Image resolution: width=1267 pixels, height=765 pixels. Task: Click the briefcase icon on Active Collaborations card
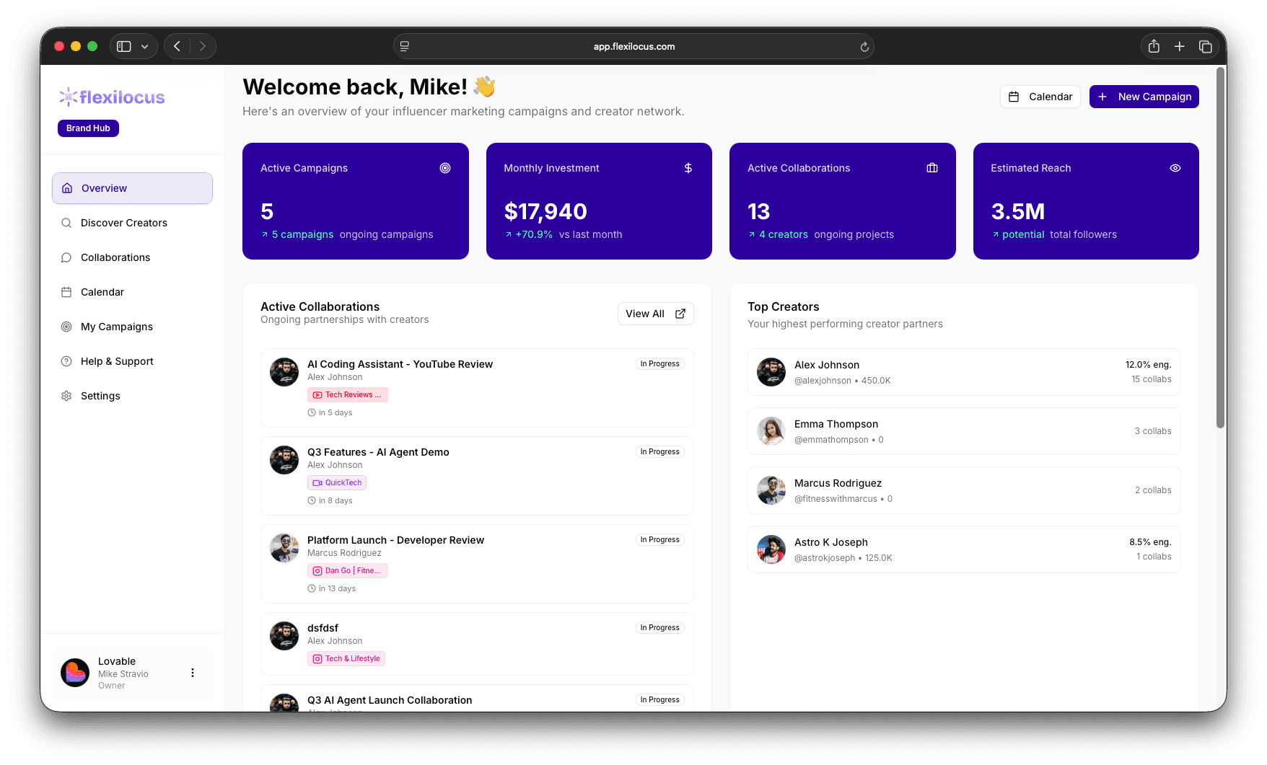coord(931,167)
